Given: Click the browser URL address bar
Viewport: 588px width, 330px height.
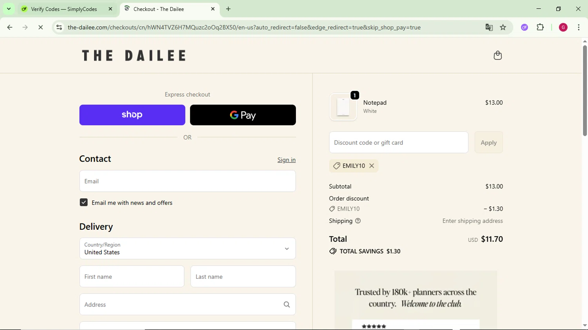Looking at the screenshot, I should [x=270, y=27].
